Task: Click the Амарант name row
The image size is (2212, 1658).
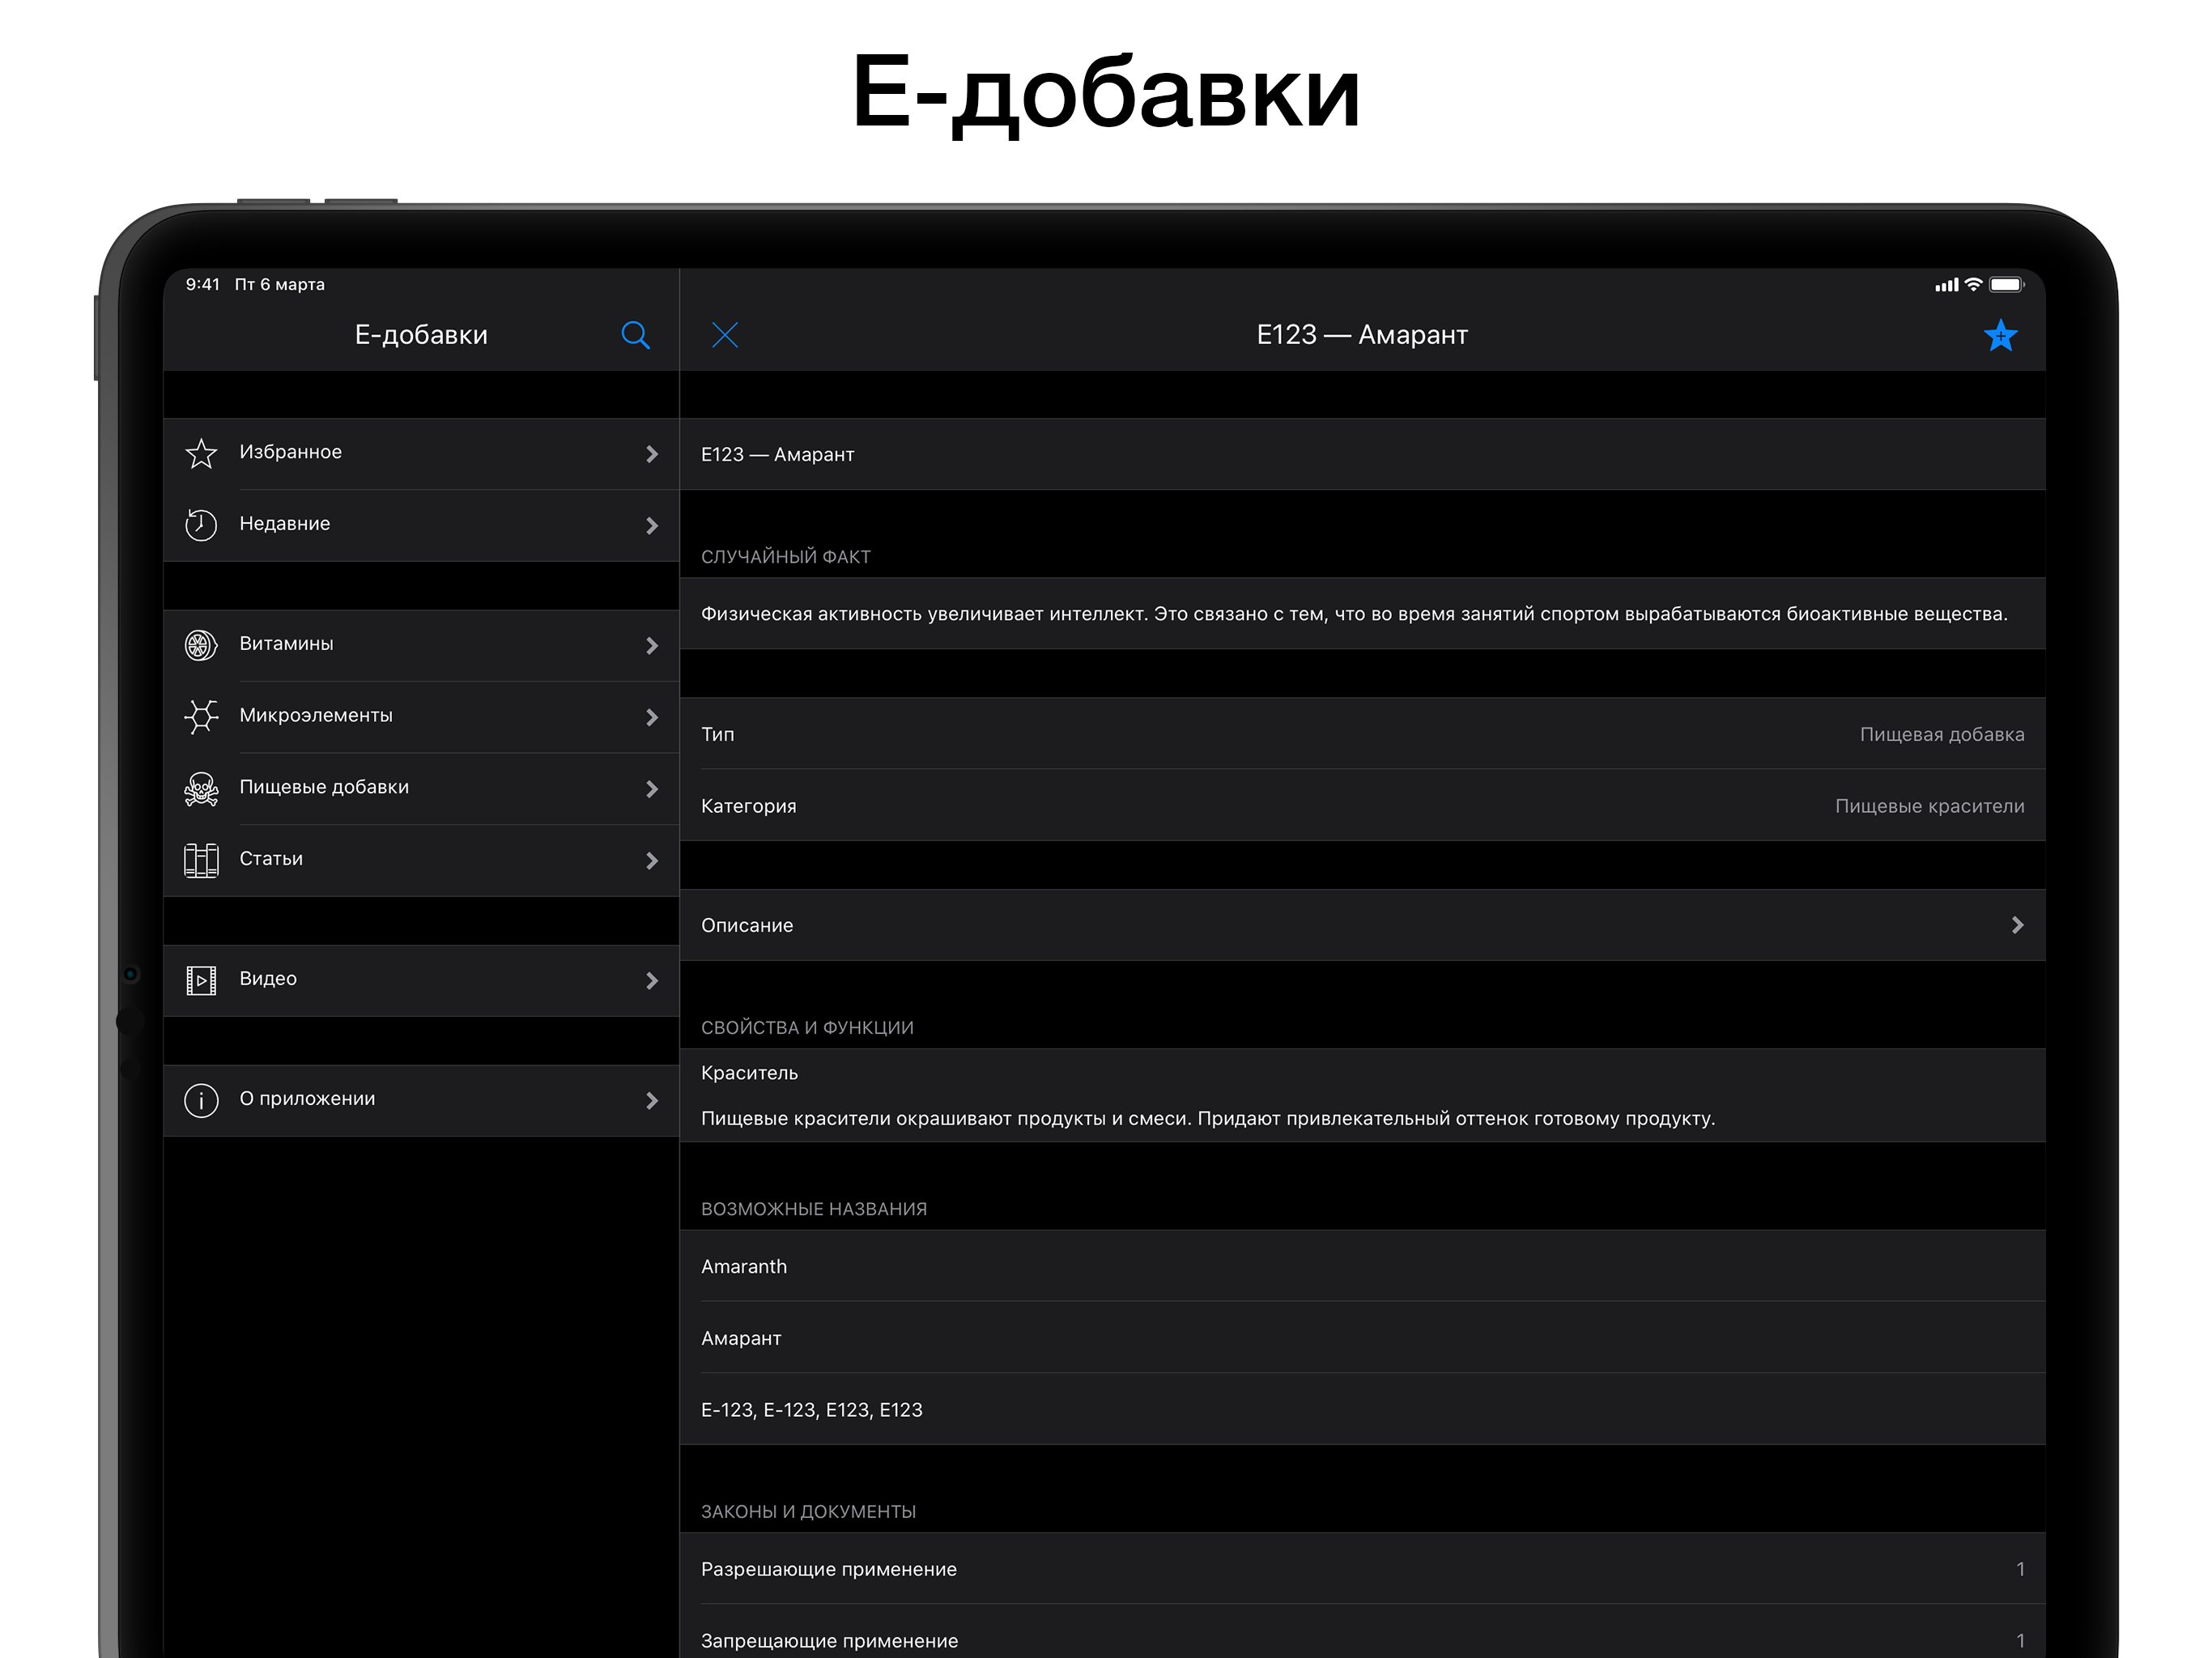Action: pos(1362,1338)
